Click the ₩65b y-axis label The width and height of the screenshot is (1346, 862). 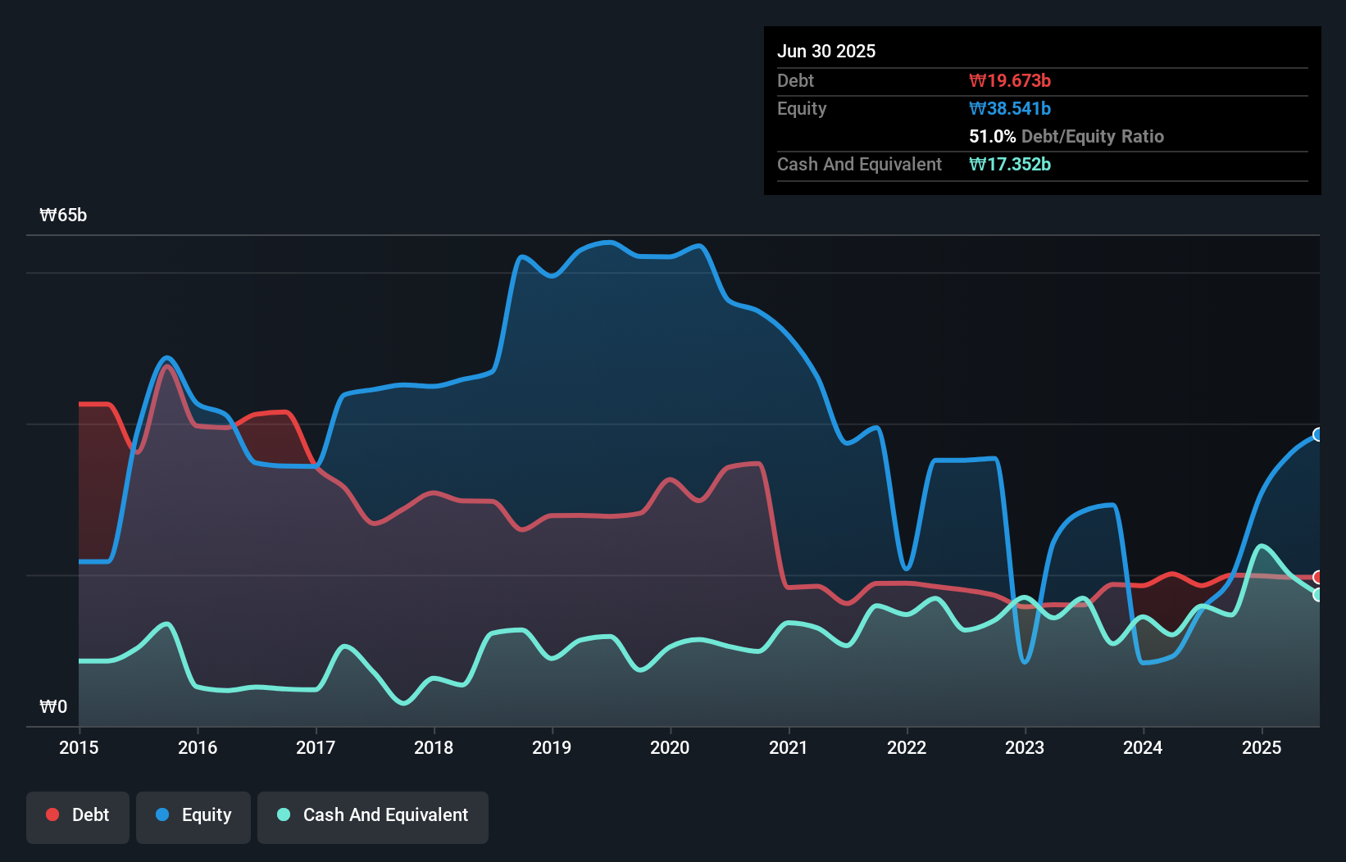tap(63, 215)
